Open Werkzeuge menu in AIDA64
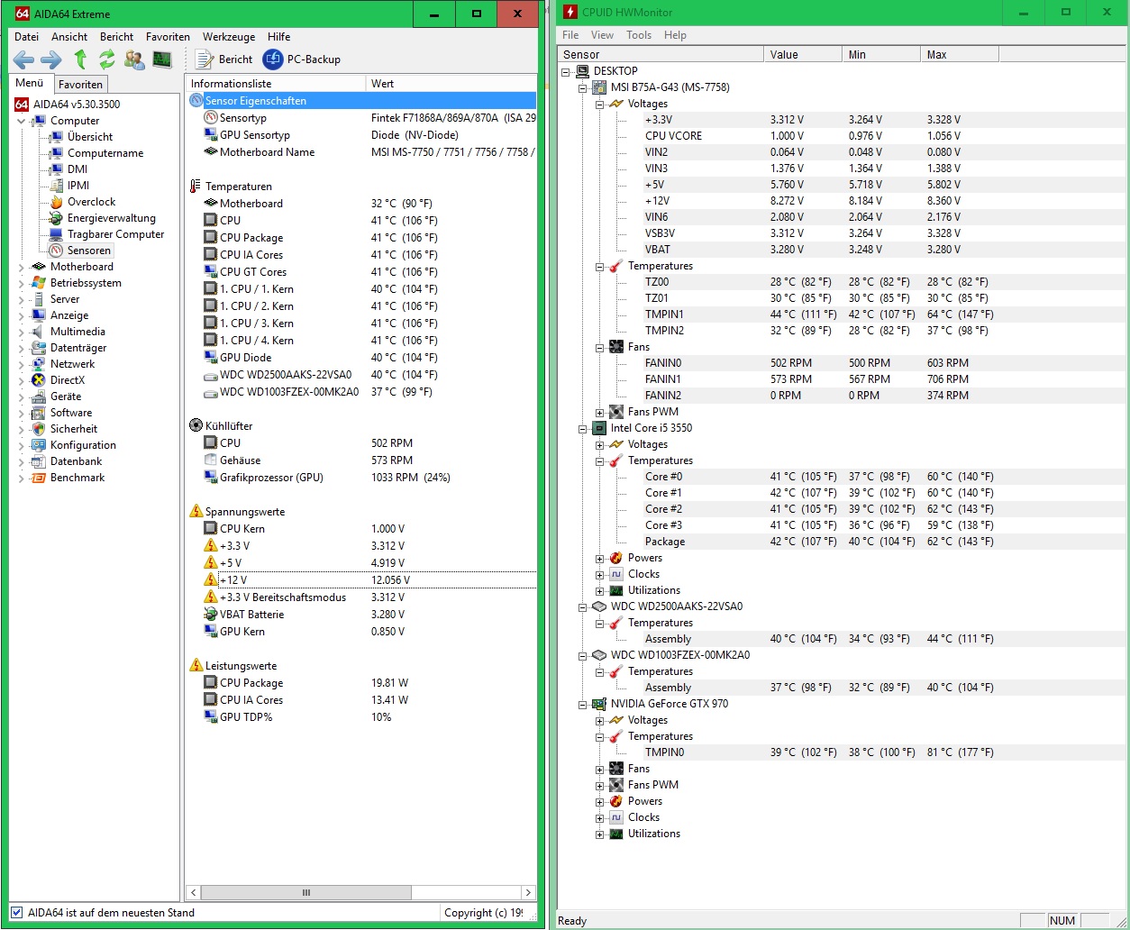 [229, 37]
